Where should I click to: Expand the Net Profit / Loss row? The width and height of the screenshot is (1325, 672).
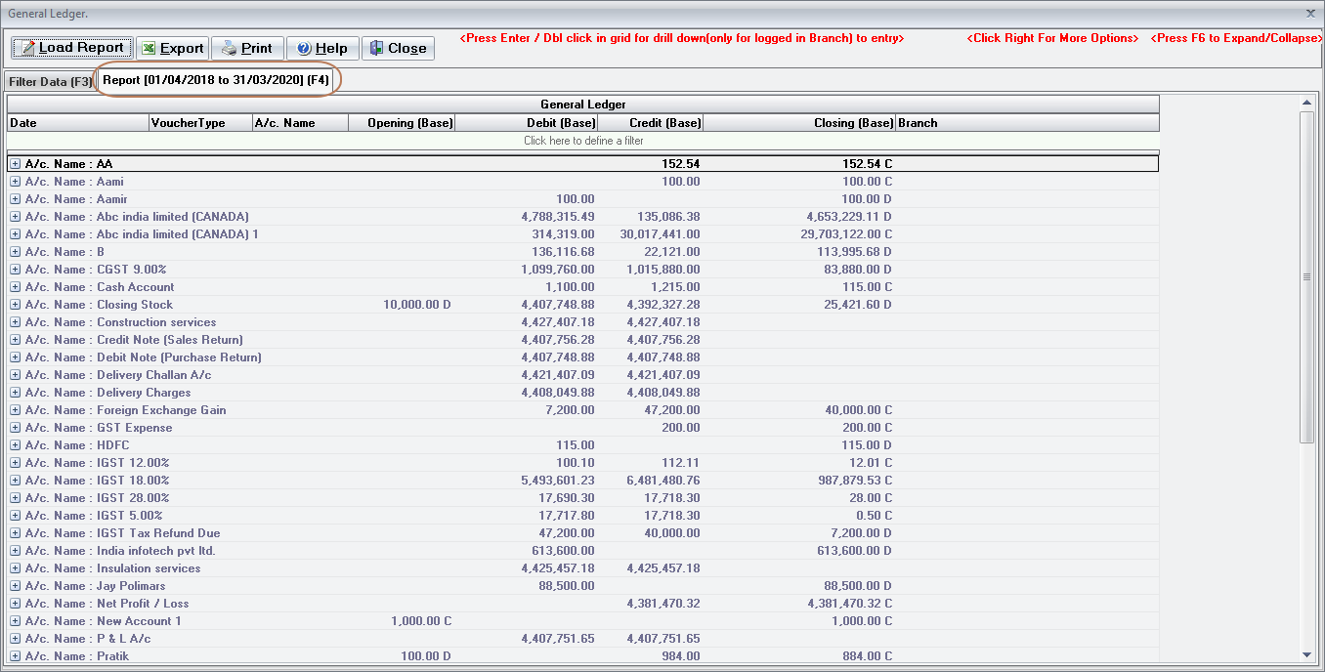click(15, 604)
